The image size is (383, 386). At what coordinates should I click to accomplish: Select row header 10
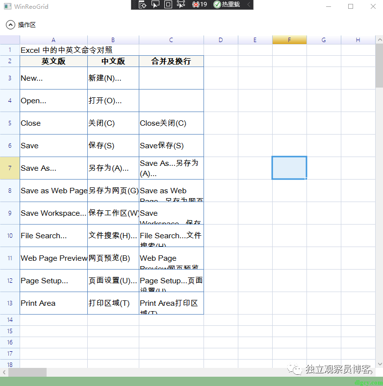(10, 236)
